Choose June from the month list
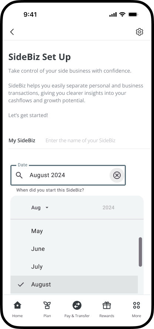The image size is (154, 329). pos(74,249)
